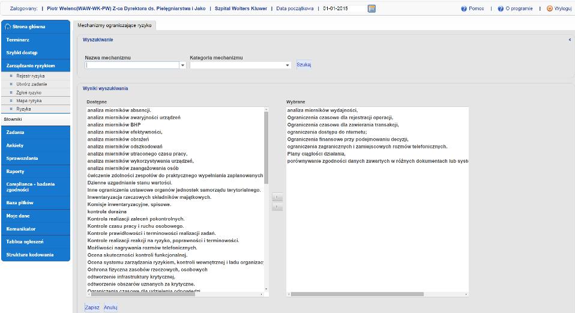Focus the Nazwa mechanizmu input field

tap(132, 65)
